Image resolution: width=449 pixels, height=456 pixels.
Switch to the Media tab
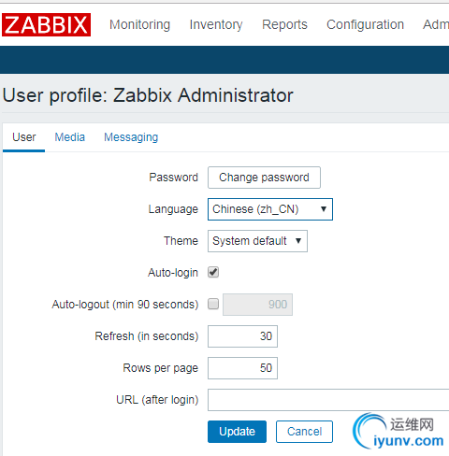point(70,137)
